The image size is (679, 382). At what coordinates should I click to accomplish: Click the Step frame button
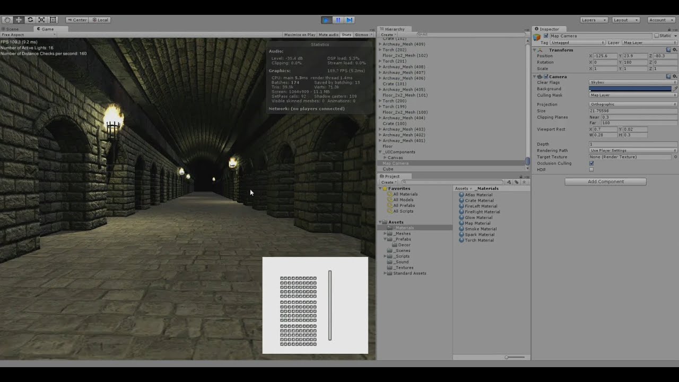tap(350, 20)
